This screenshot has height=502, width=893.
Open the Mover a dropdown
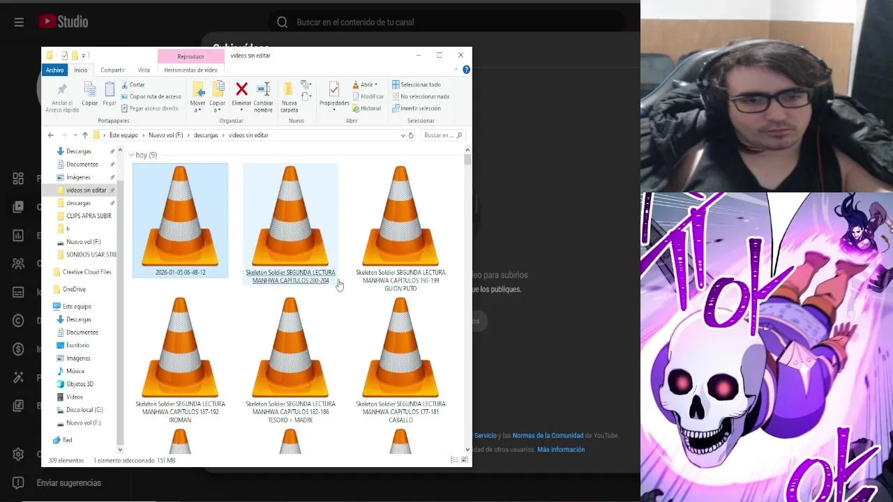click(x=197, y=106)
